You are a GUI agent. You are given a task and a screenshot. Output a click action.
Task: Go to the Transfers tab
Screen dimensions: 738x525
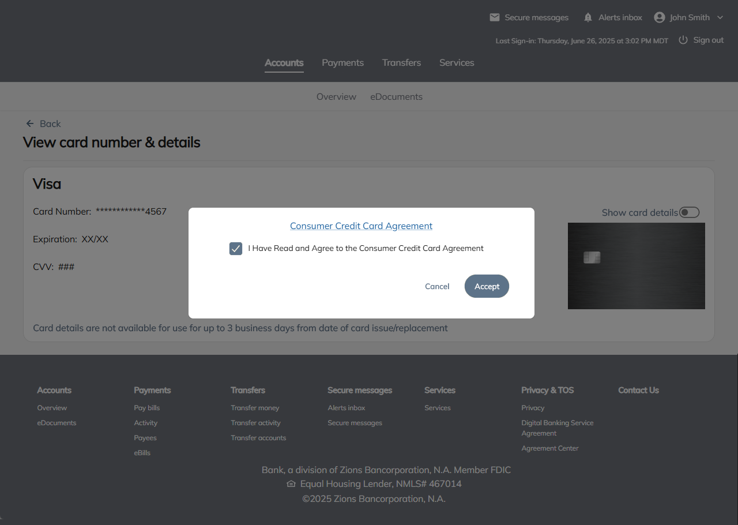point(401,63)
